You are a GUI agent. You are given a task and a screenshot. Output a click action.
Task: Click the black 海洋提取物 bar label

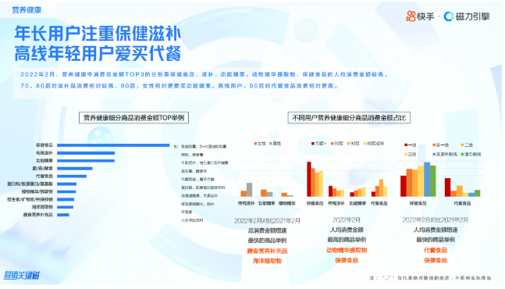(x=42, y=207)
